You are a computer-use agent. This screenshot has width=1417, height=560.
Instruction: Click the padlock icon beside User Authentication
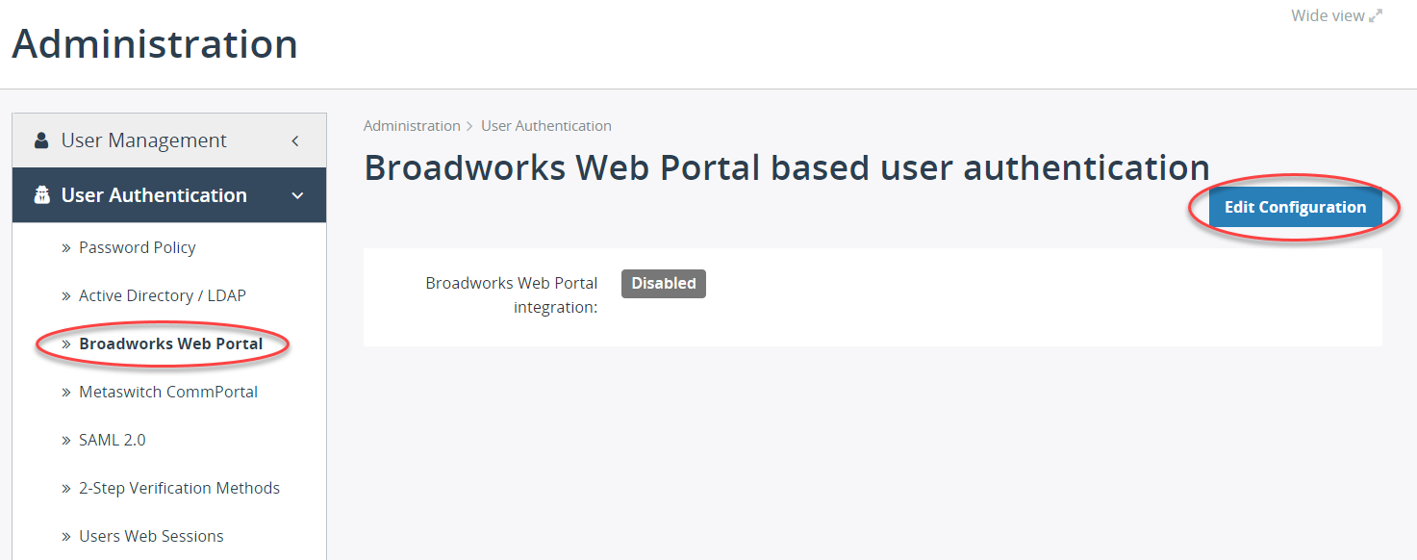tap(40, 194)
